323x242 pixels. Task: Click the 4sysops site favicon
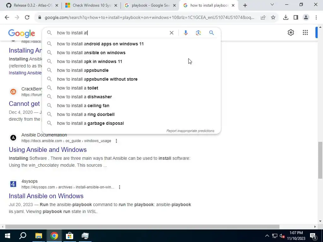tap(13, 184)
